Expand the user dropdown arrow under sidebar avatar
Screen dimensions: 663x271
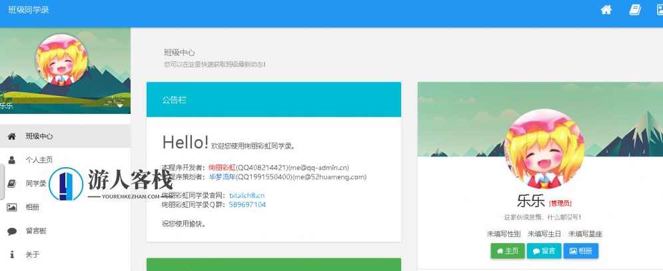[120, 105]
